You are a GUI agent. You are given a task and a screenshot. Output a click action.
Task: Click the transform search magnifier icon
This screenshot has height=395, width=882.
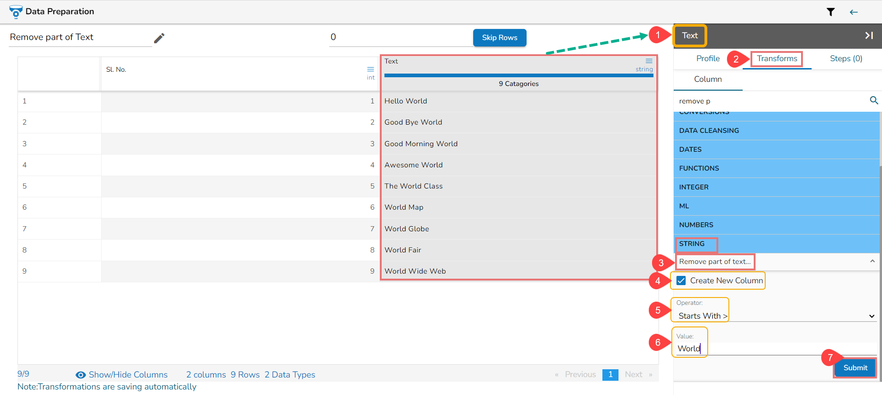point(874,100)
